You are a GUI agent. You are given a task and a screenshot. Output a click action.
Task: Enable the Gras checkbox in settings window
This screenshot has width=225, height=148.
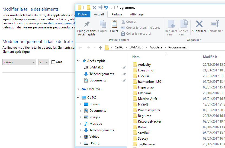tap(53, 62)
